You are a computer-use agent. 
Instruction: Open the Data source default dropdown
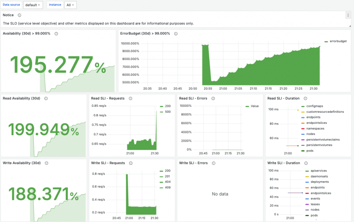coord(33,5)
